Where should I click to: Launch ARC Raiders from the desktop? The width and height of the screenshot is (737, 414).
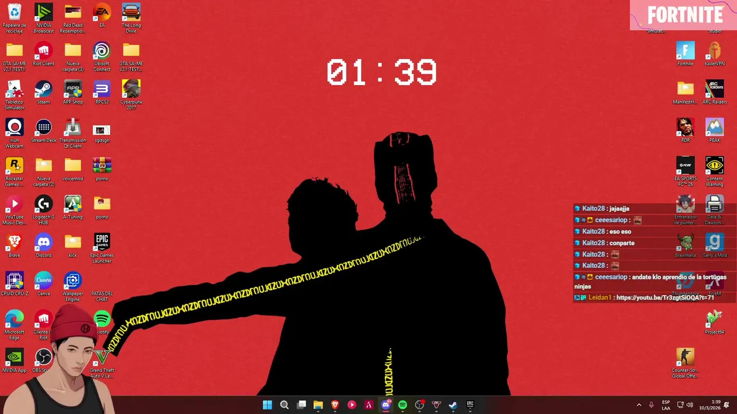(x=715, y=93)
